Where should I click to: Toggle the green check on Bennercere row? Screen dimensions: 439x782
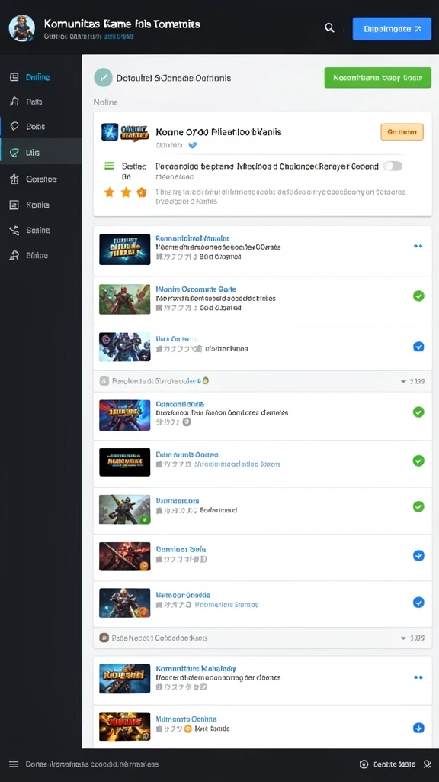click(x=418, y=507)
